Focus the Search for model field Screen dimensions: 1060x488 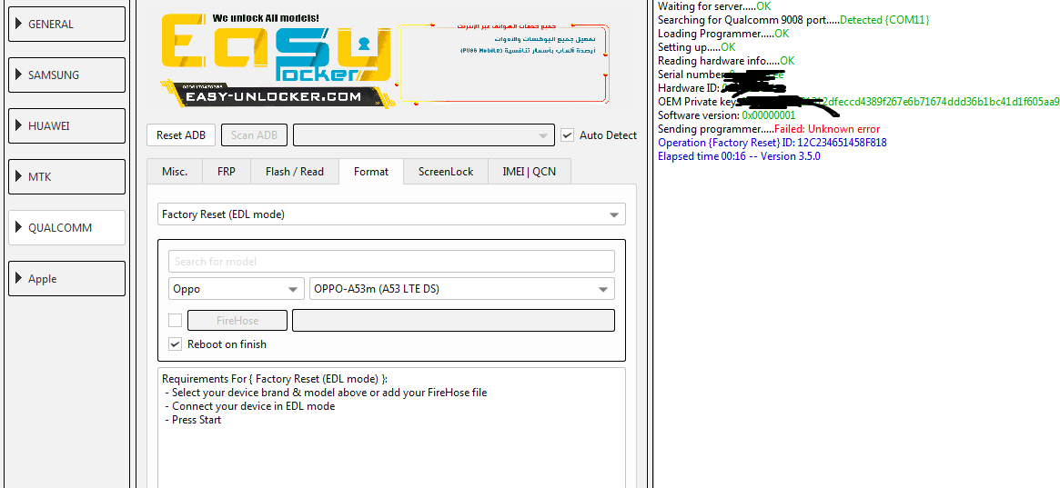391,261
